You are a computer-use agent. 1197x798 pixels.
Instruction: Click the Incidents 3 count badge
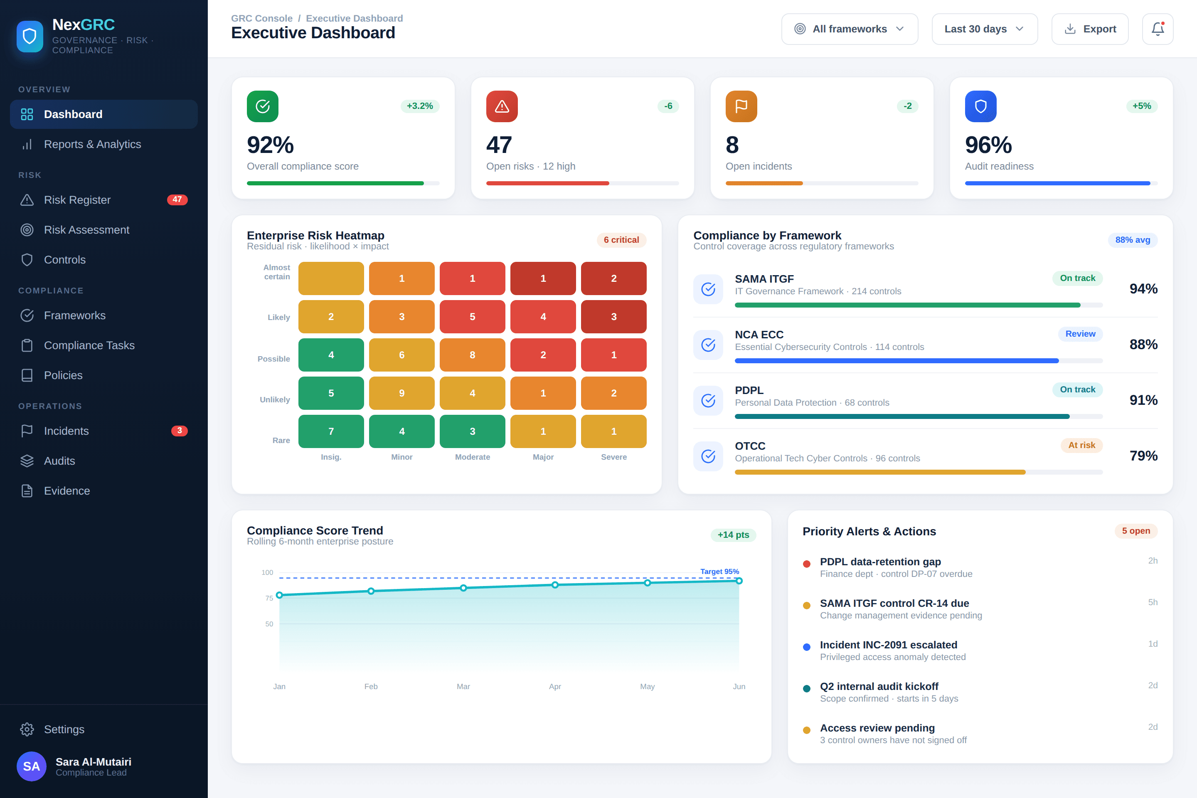tap(179, 431)
